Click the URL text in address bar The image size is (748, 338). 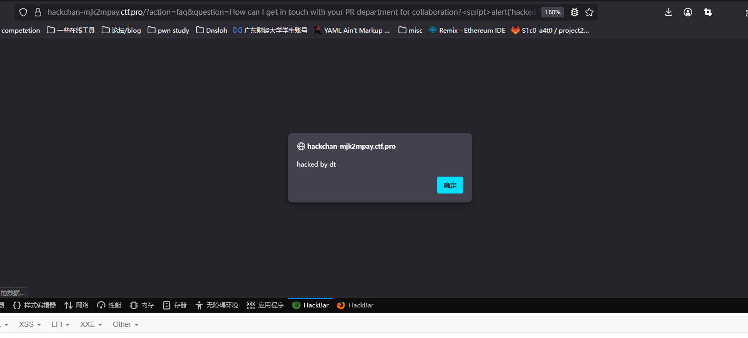pyautogui.click(x=292, y=12)
